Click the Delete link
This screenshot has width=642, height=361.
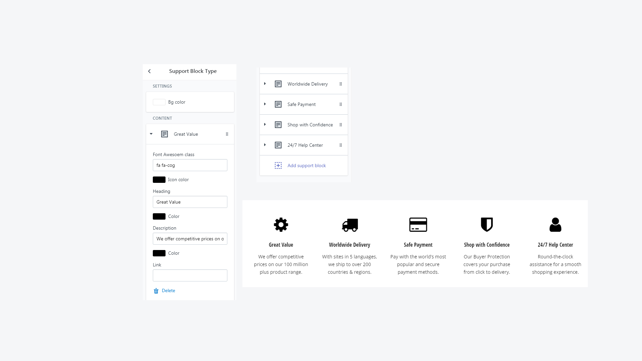pyautogui.click(x=168, y=290)
